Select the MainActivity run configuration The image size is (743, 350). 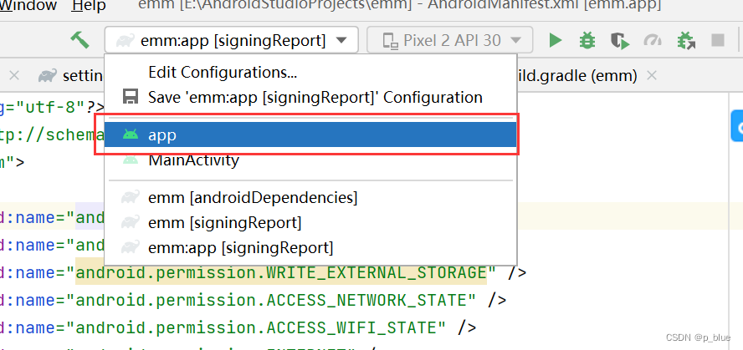coord(310,160)
